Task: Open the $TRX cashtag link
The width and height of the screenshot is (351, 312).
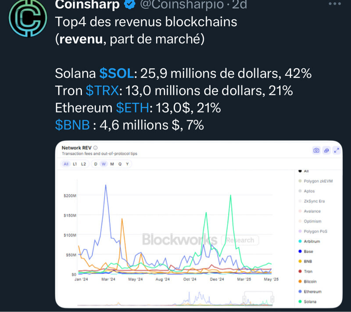Action: (x=102, y=91)
